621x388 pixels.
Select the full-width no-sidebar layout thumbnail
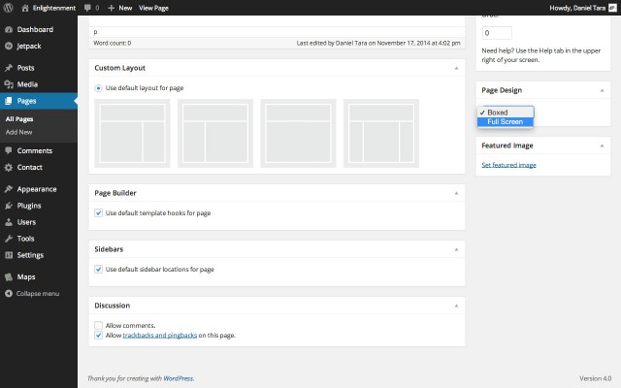pyautogui.click(x=298, y=134)
